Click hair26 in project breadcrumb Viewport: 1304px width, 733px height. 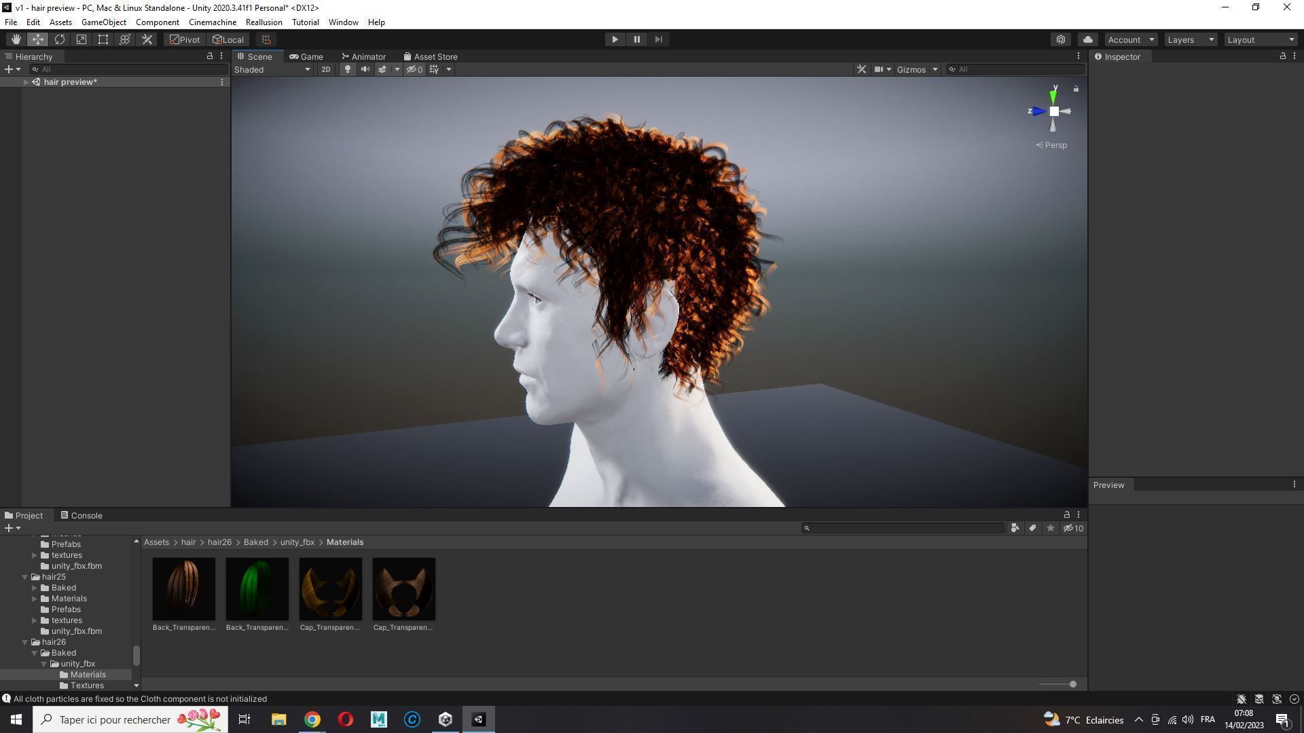219,542
